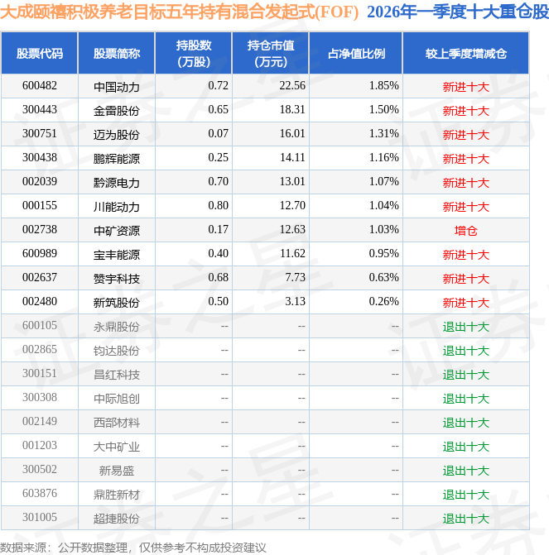The height and width of the screenshot is (555, 549).
Task: Select stock code 600482
Action: pyautogui.click(x=40, y=86)
